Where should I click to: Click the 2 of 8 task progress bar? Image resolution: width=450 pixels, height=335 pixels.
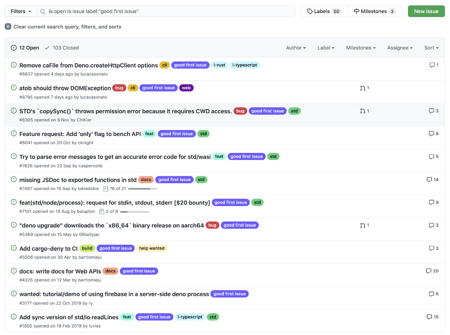pos(135,212)
